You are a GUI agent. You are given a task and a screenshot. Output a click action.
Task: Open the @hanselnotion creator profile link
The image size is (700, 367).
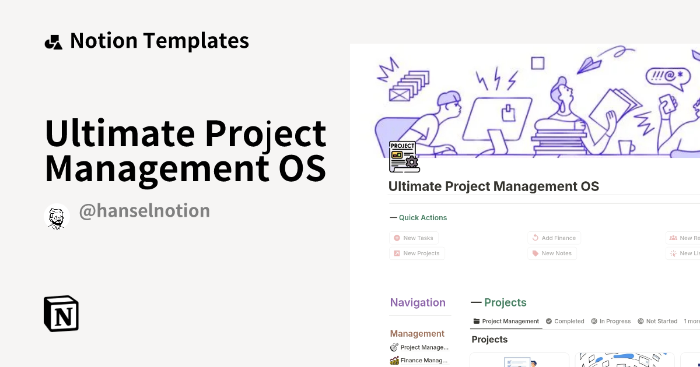[x=145, y=210]
